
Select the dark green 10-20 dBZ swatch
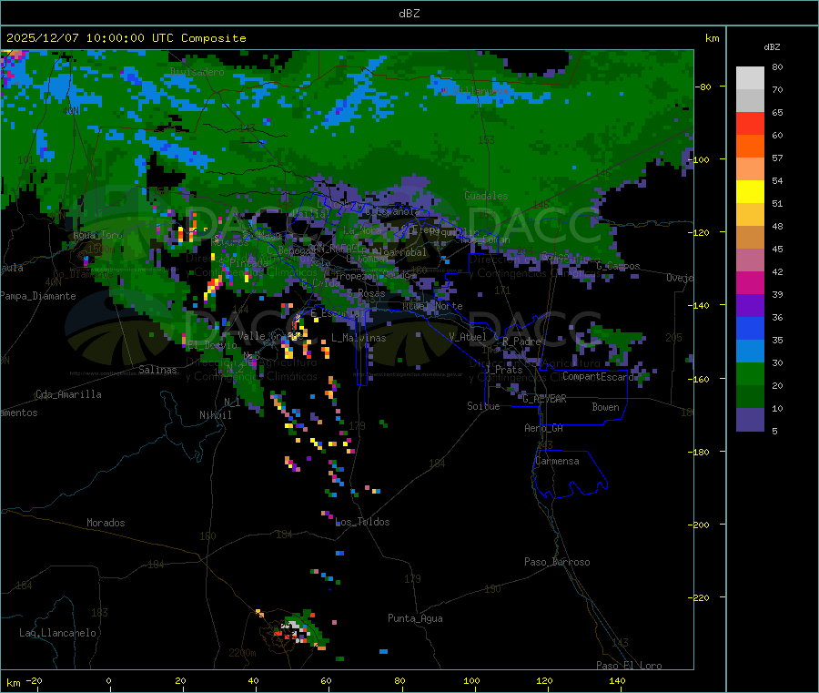point(750,397)
